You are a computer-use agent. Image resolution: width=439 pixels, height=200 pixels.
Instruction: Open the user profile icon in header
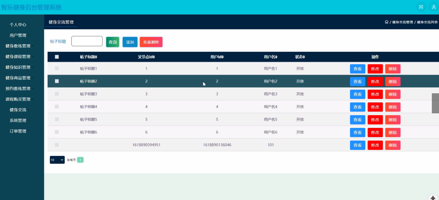pos(434,7)
